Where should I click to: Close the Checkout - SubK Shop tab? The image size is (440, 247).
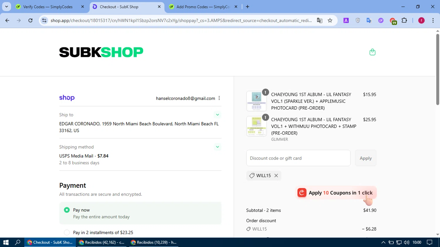pos(159,7)
